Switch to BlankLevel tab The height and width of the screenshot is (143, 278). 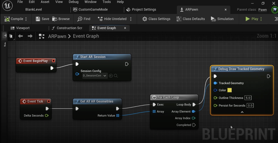click(x=34, y=9)
